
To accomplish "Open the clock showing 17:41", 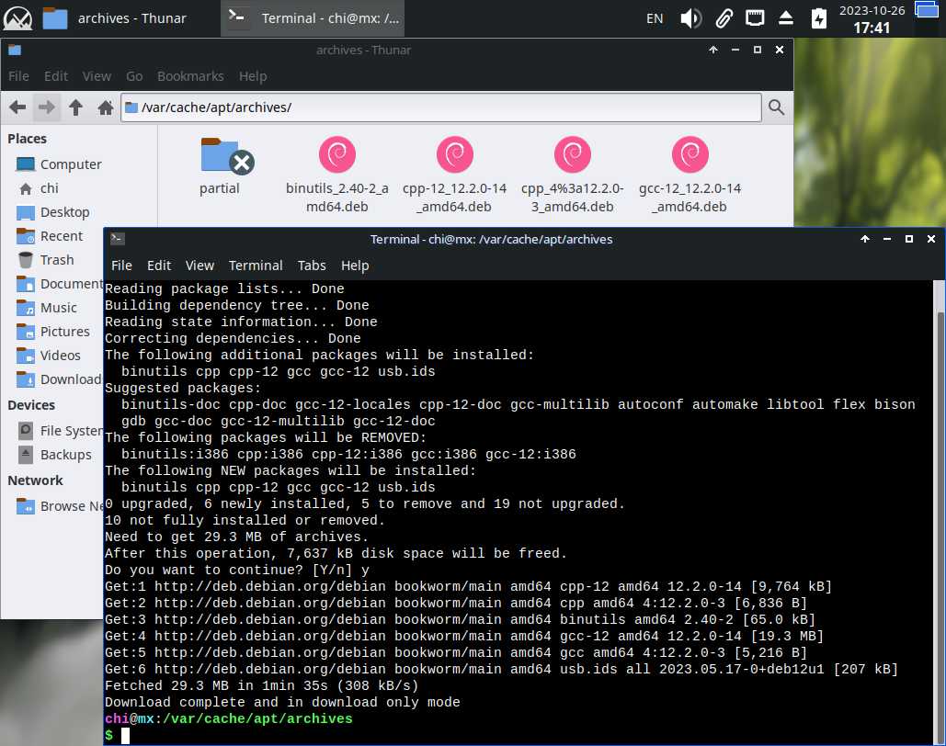I will coord(872,18).
